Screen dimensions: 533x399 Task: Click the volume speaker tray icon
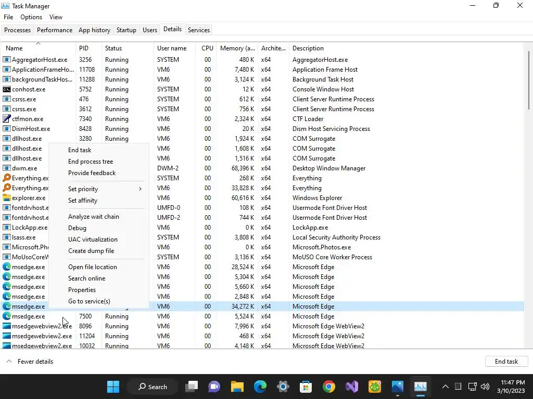point(485,387)
